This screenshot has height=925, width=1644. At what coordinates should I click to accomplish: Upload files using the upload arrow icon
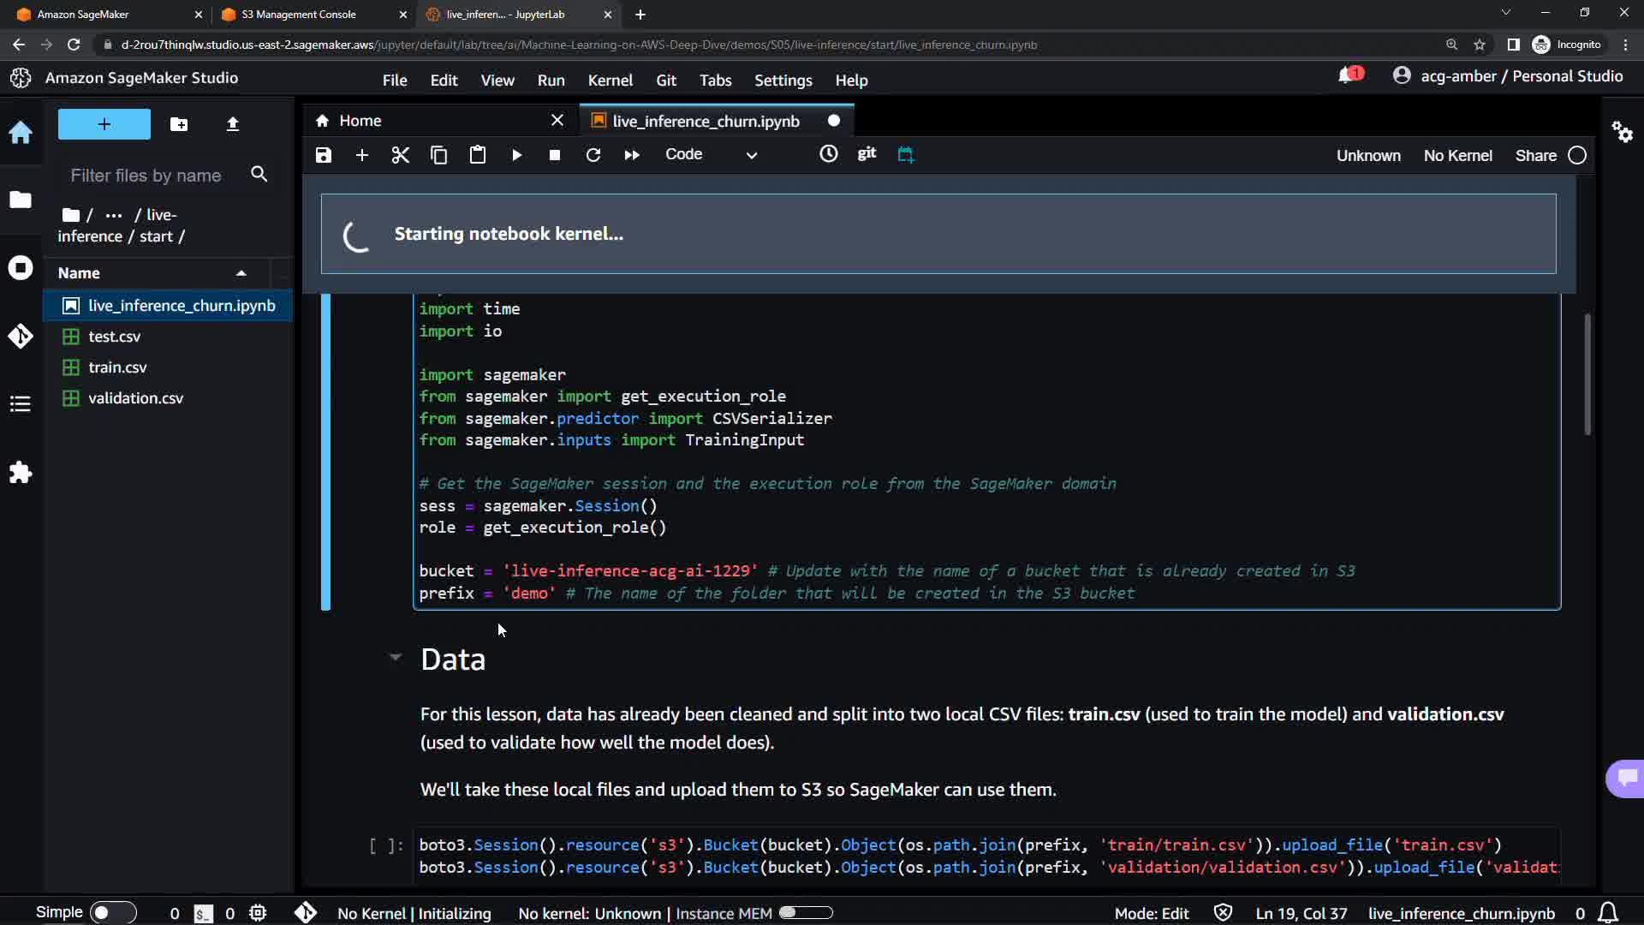pyautogui.click(x=232, y=124)
